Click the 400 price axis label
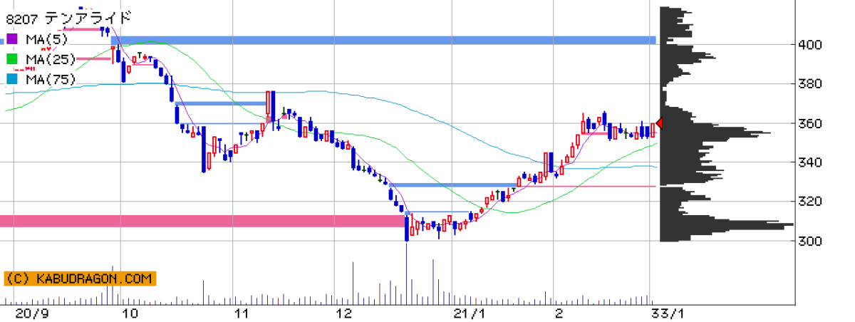This screenshot has height=322, width=855. click(811, 45)
